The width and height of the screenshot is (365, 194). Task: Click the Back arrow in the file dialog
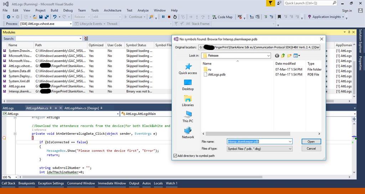tap(277, 56)
